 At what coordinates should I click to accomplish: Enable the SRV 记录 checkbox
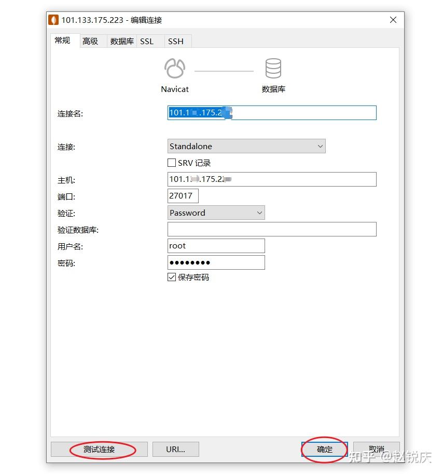click(172, 163)
